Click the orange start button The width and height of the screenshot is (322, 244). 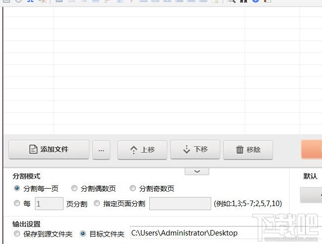click(312, 150)
